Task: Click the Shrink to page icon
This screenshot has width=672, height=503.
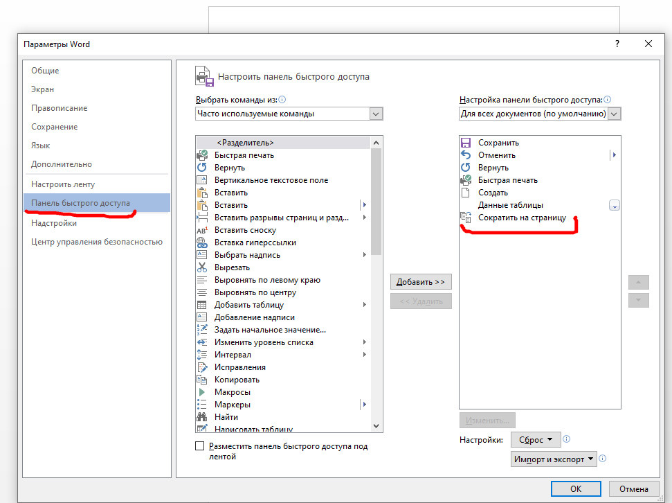Action: coord(466,217)
